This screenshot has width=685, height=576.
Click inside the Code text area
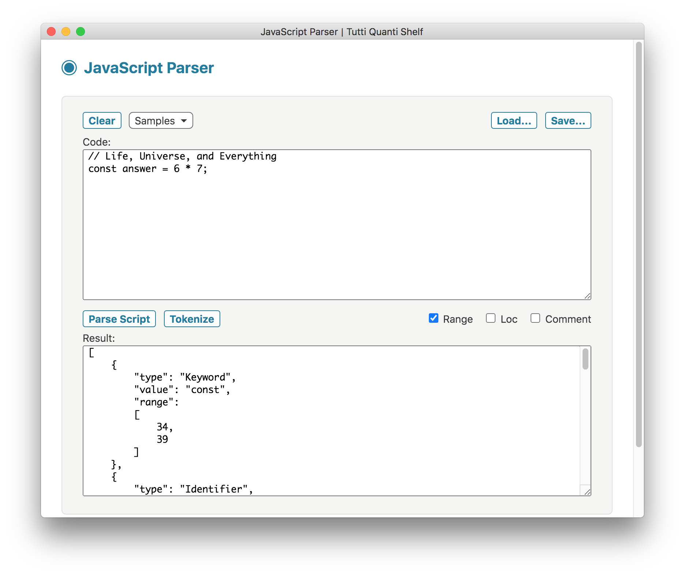(x=337, y=225)
